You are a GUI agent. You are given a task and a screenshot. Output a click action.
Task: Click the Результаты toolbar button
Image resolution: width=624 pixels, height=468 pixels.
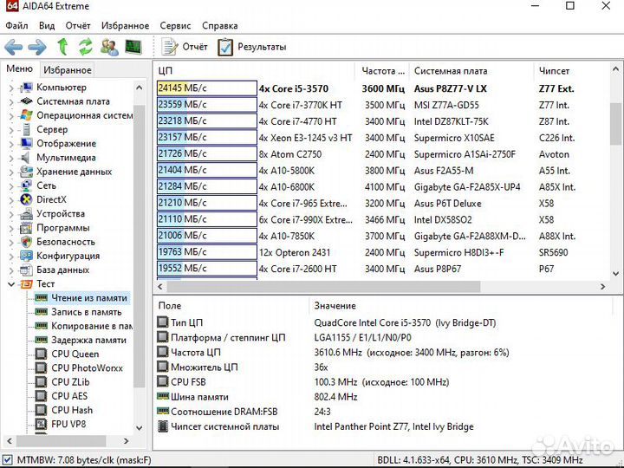click(251, 47)
